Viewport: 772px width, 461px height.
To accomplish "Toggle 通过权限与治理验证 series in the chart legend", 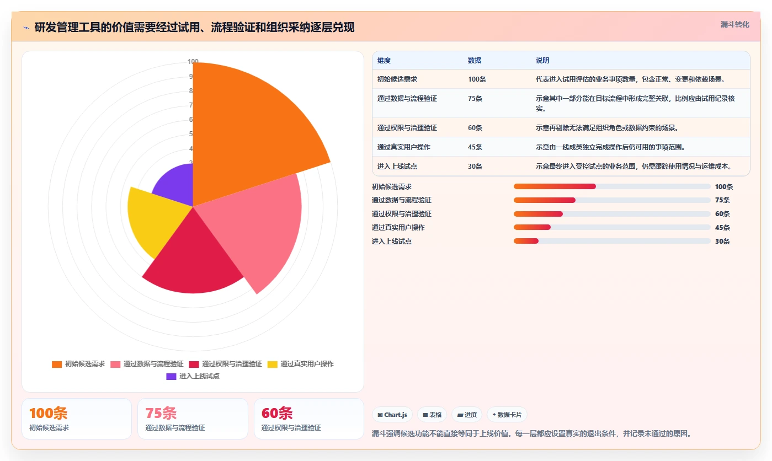I will tap(225, 364).
